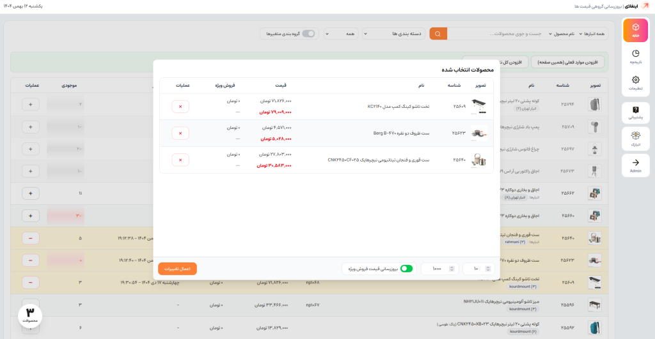Click the stepper arrows on the 10 field

coord(488,269)
